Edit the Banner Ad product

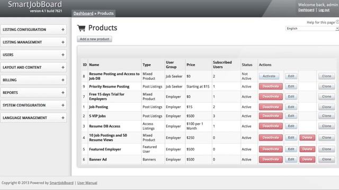(x=291, y=159)
